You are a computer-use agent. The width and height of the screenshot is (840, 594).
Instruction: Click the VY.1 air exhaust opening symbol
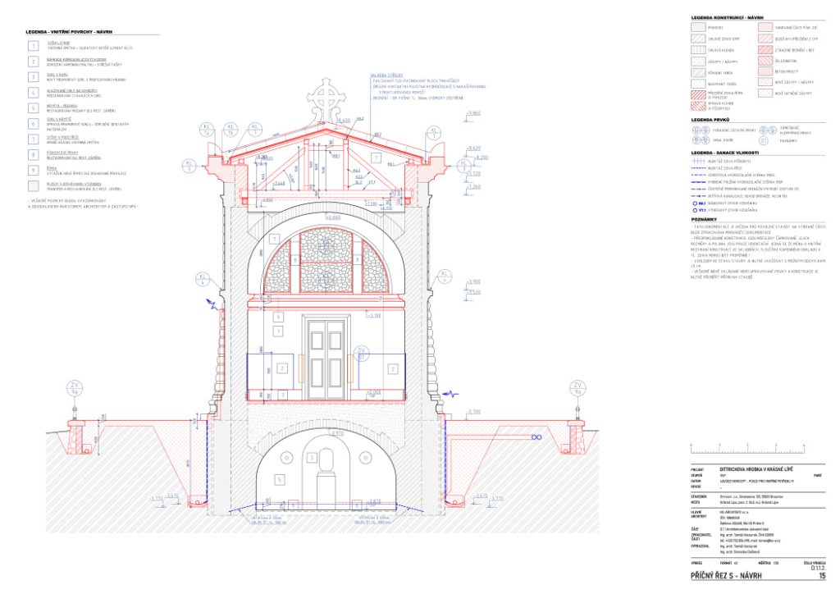(x=696, y=211)
